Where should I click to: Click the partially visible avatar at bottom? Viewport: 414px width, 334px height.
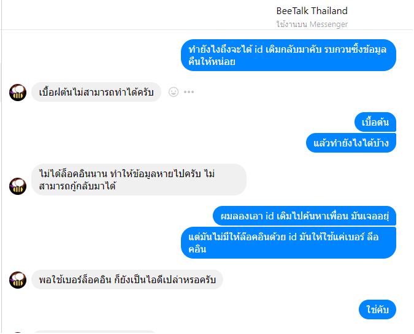18,332
